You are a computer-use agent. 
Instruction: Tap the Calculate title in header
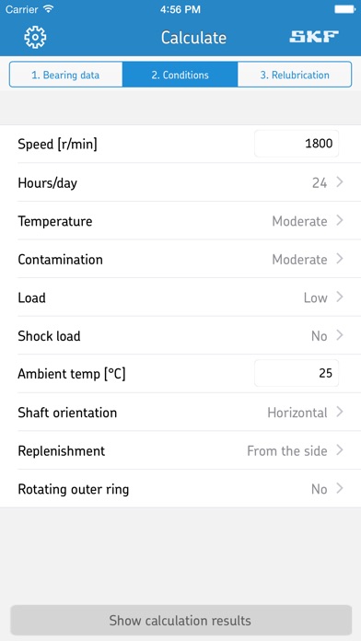pyautogui.click(x=193, y=37)
